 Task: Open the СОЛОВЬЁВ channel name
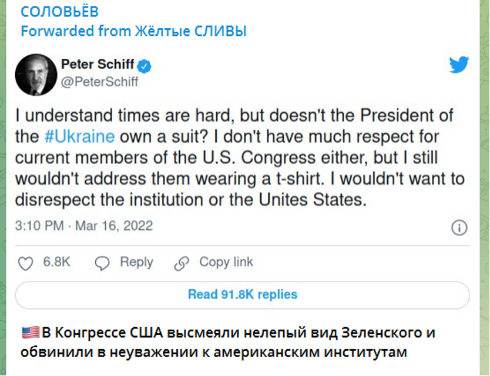60,12
